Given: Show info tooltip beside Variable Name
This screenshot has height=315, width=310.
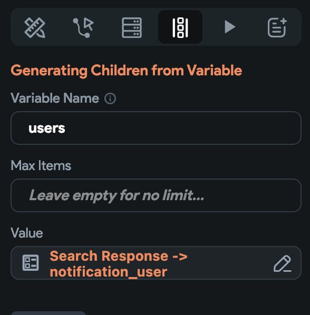Looking at the screenshot, I should (x=110, y=99).
